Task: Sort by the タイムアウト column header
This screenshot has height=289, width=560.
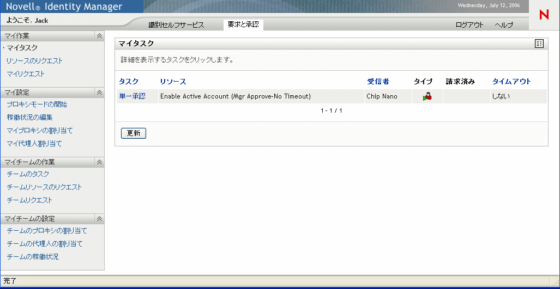Action: pyautogui.click(x=511, y=81)
